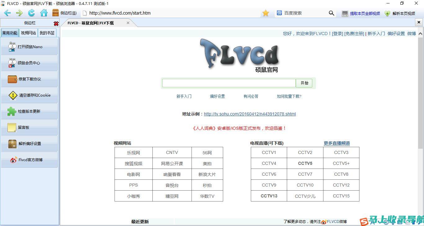Click the FLVCD 硕鼠官网 logo
This screenshot has height=226, width=424.
click(240, 55)
